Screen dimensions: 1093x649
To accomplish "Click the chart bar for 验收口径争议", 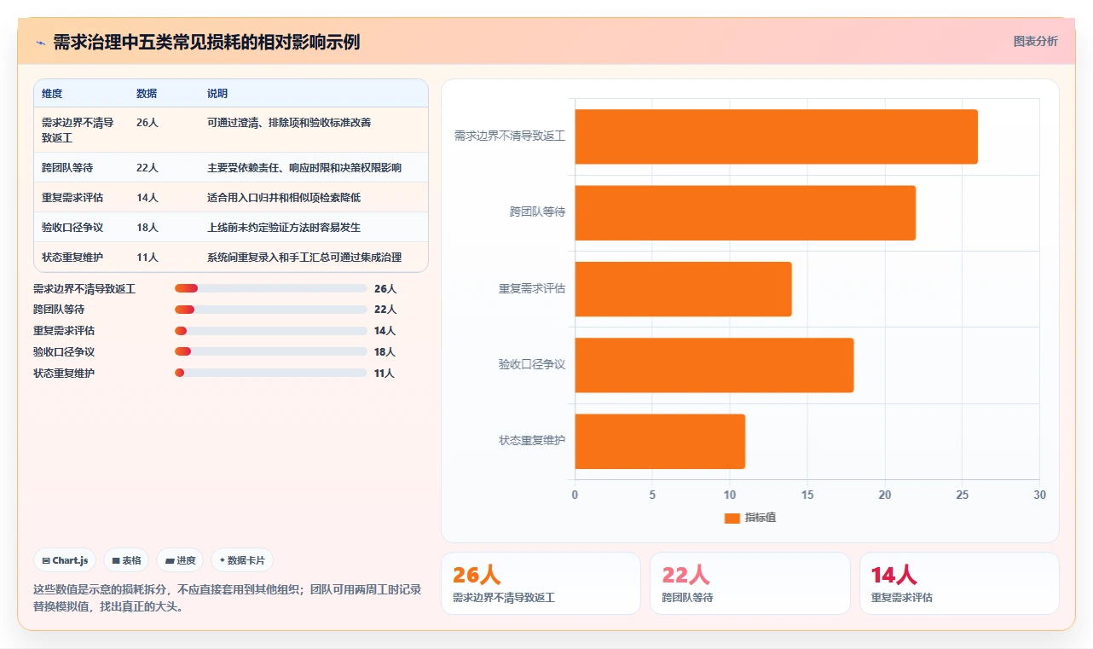I will click(x=714, y=365).
